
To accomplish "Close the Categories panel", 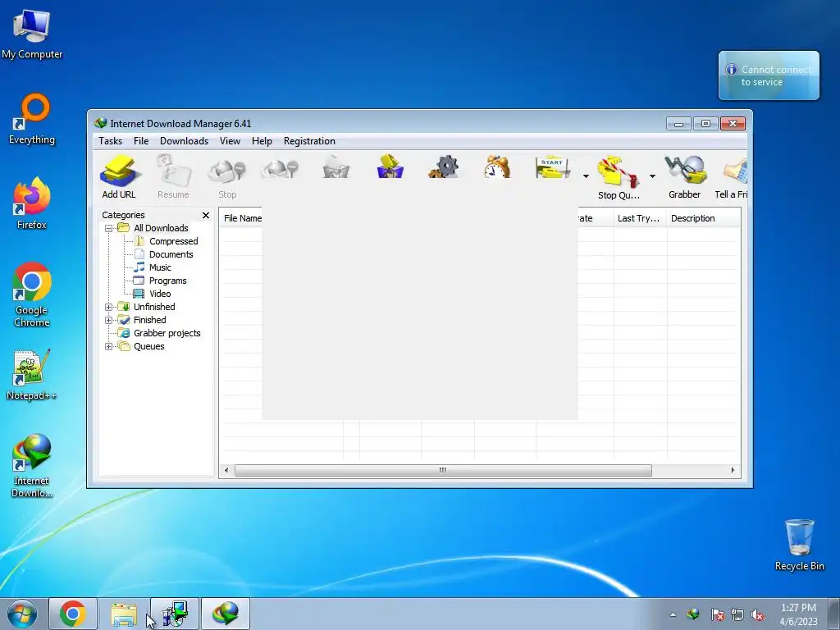I will coord(206,216).
